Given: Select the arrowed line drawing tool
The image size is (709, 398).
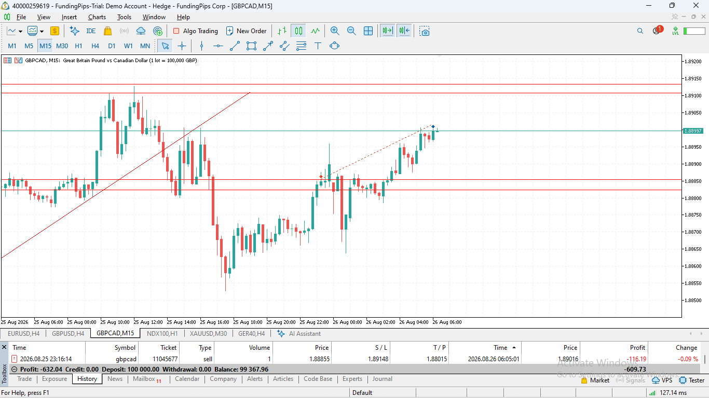Looking at the screenshot, I should pos(268,46).
